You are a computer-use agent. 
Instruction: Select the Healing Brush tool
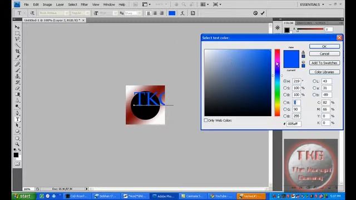(17, 64)
